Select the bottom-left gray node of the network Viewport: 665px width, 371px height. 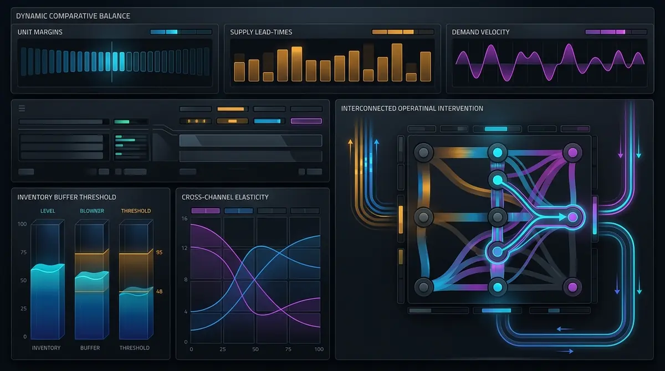pos(424,287)
